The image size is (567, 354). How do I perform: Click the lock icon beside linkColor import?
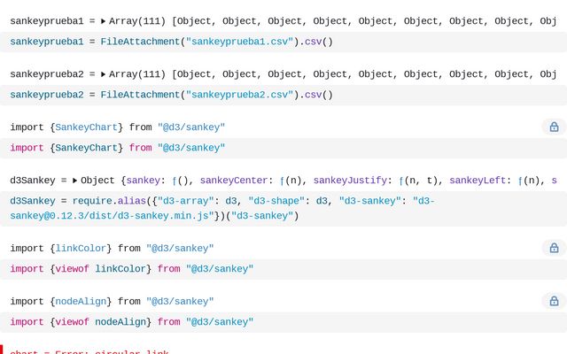[554, 249]
